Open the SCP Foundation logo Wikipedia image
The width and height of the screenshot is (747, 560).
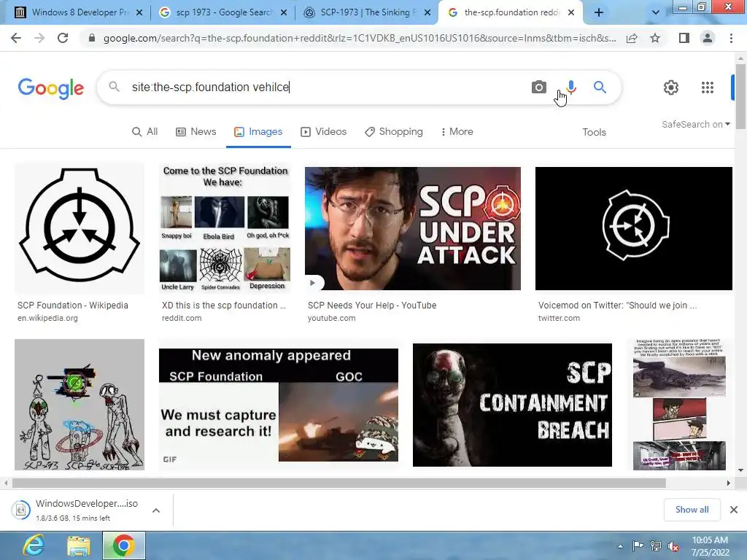click(80, 227)
